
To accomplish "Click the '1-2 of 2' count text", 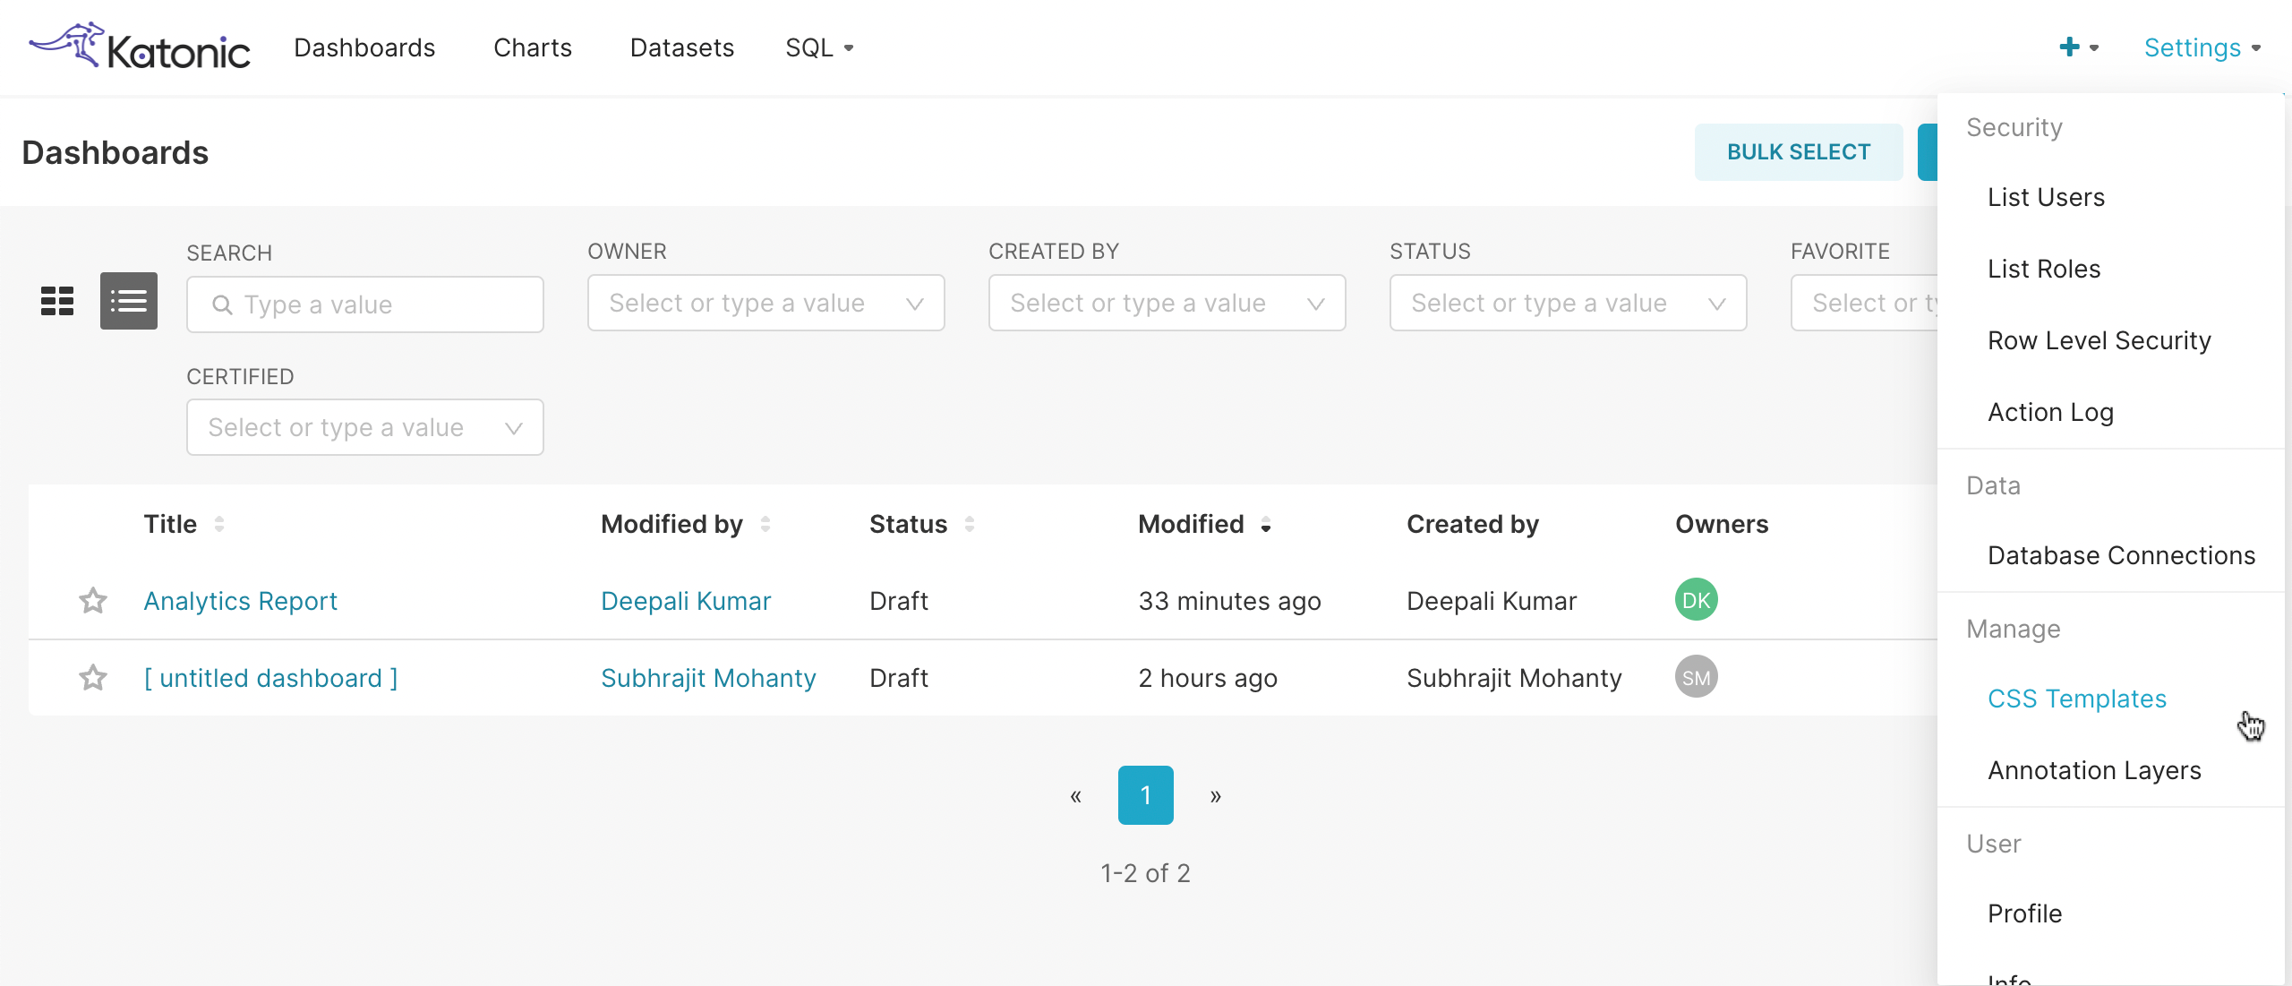I will [x=1146, y=873].
